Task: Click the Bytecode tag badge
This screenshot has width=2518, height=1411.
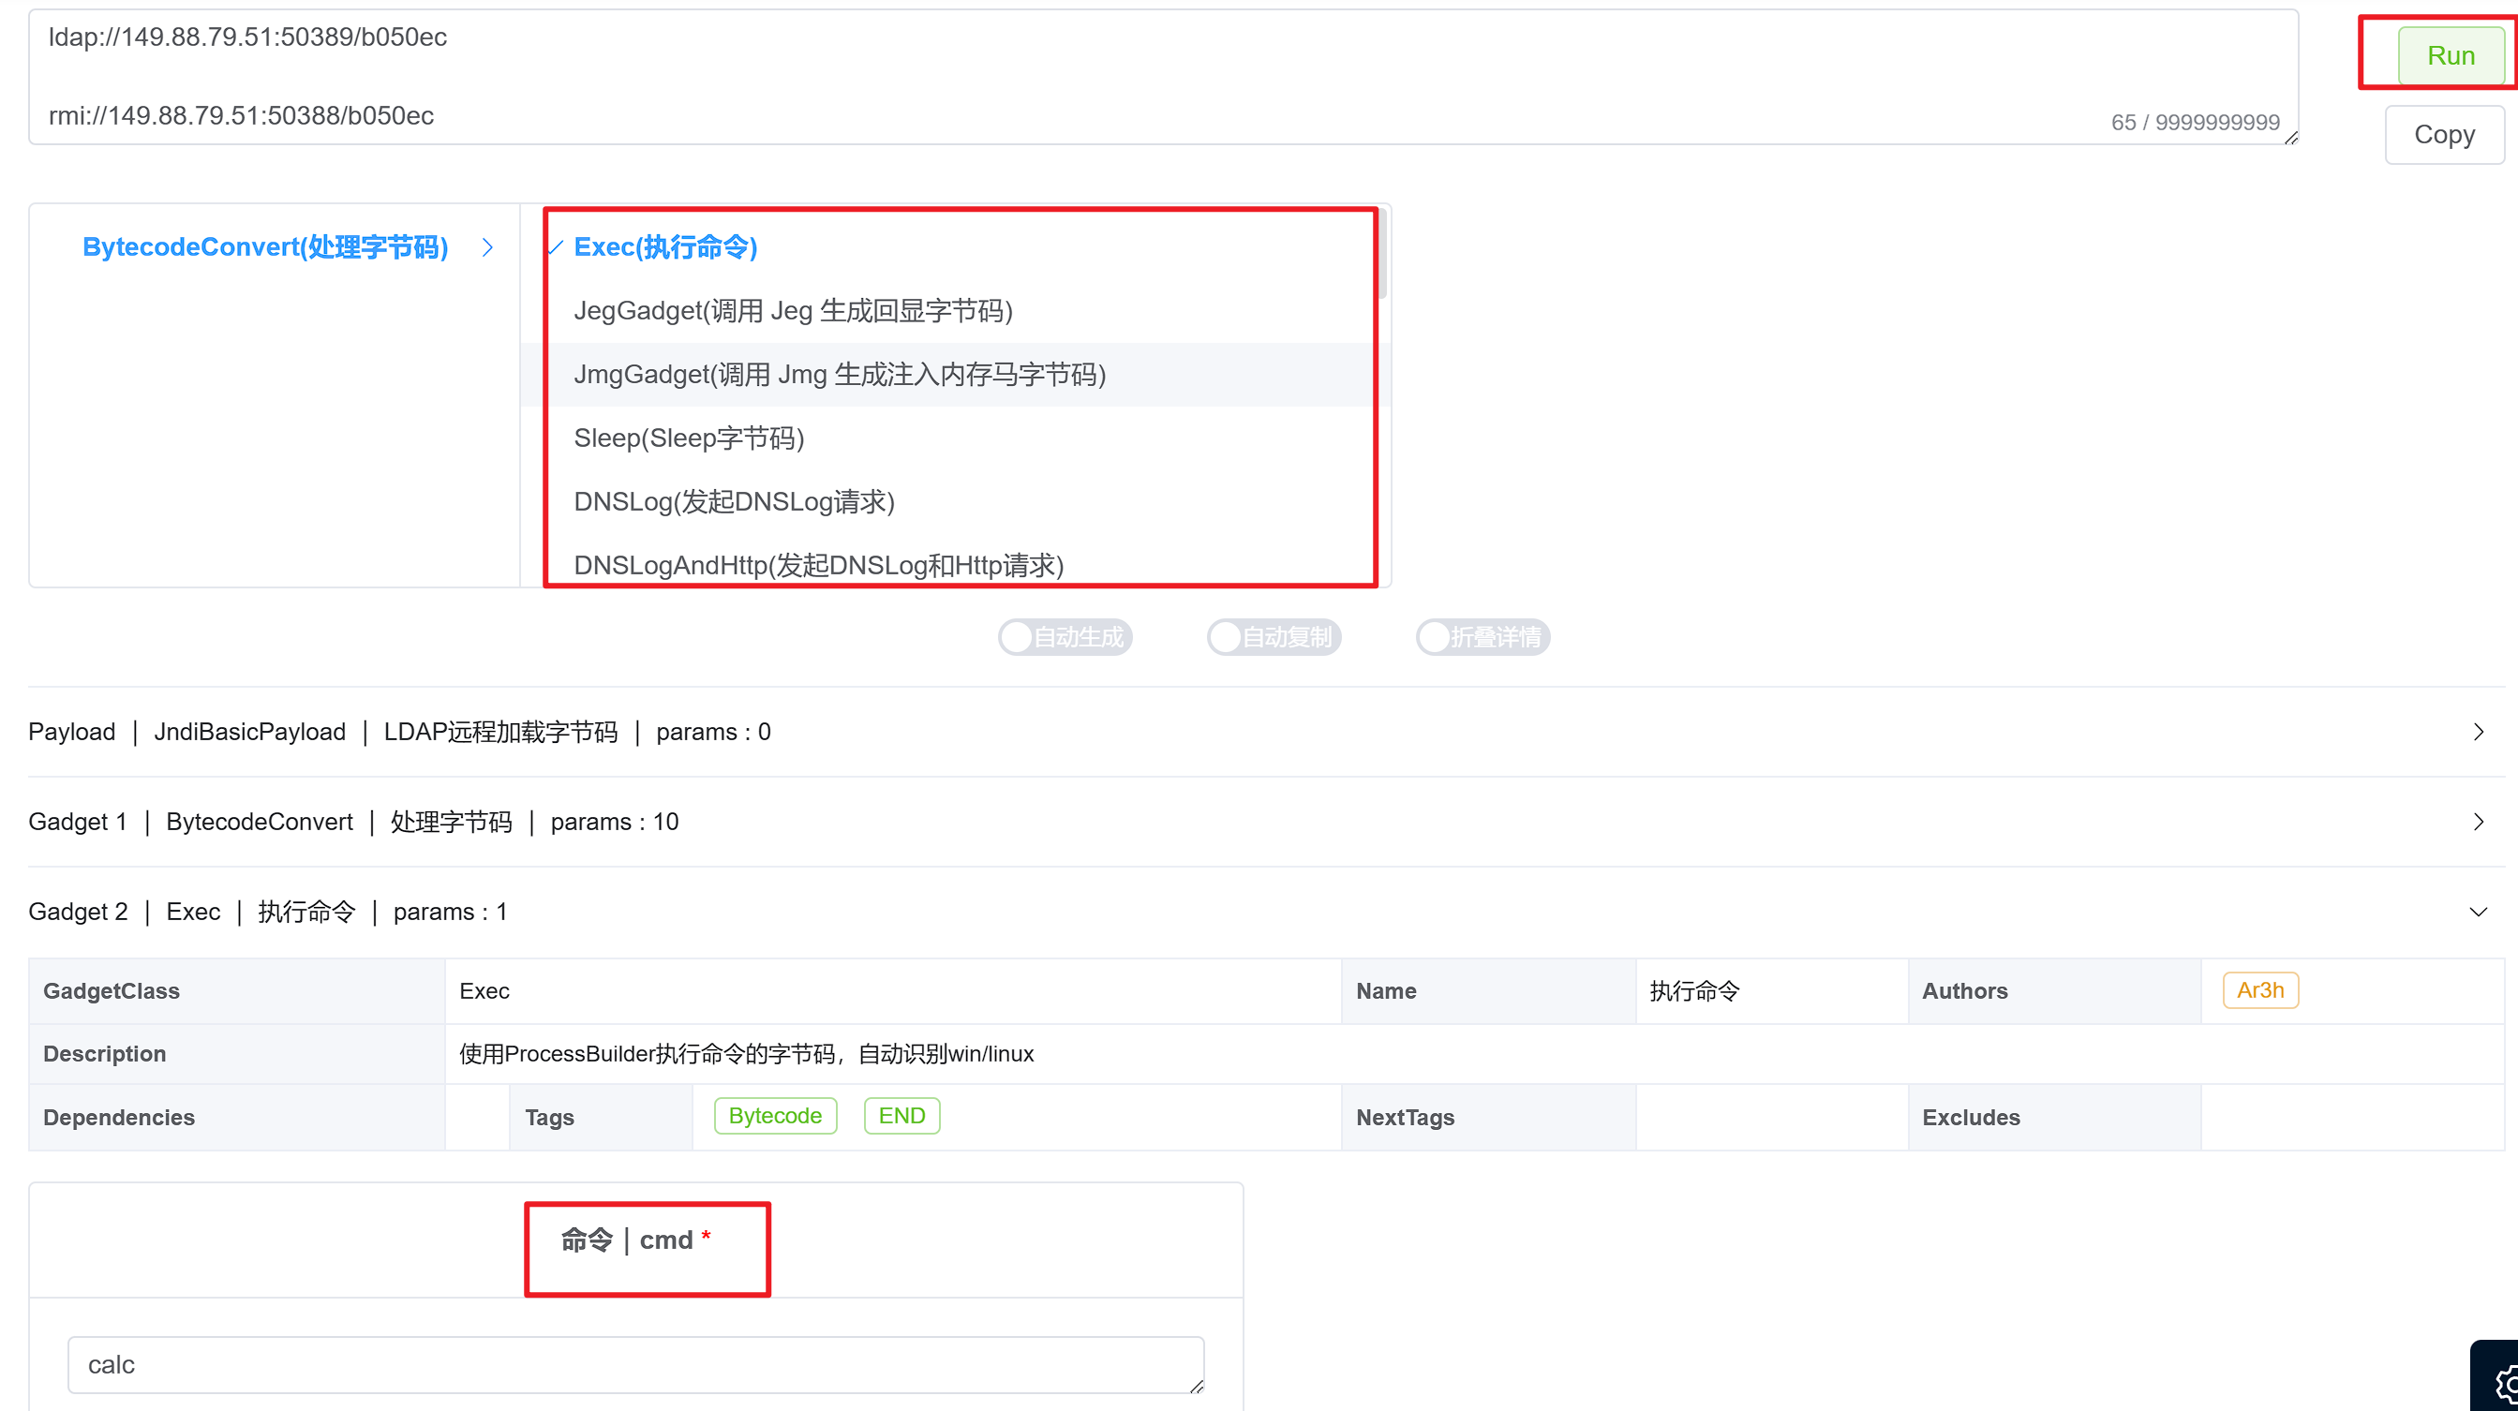Action: pos(774,1116)
